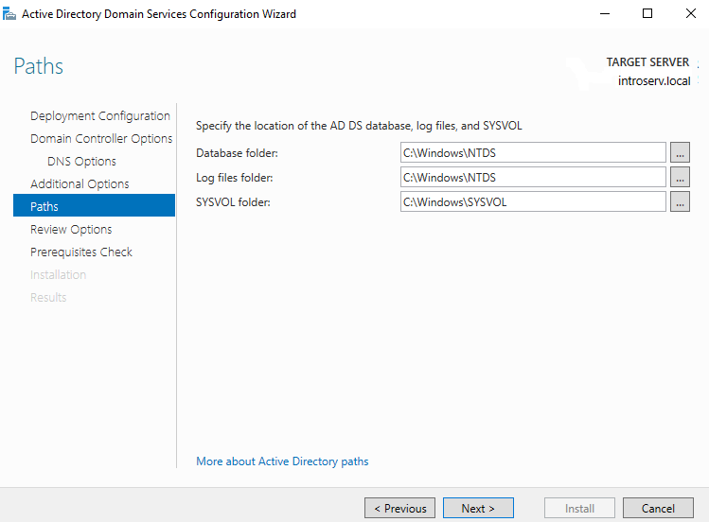Click the Database folder path field
709x522 pixels.
533,152
